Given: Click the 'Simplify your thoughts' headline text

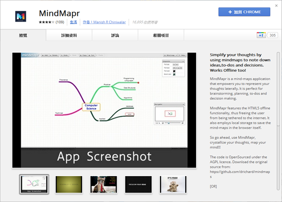Looking at the screenshot, I should (x=240, y=62).
